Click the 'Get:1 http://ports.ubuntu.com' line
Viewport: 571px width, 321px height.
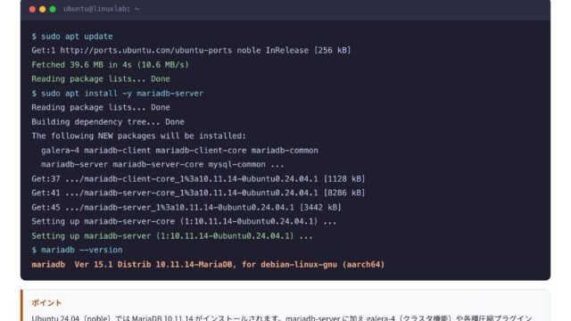click(x=191, y=50)
